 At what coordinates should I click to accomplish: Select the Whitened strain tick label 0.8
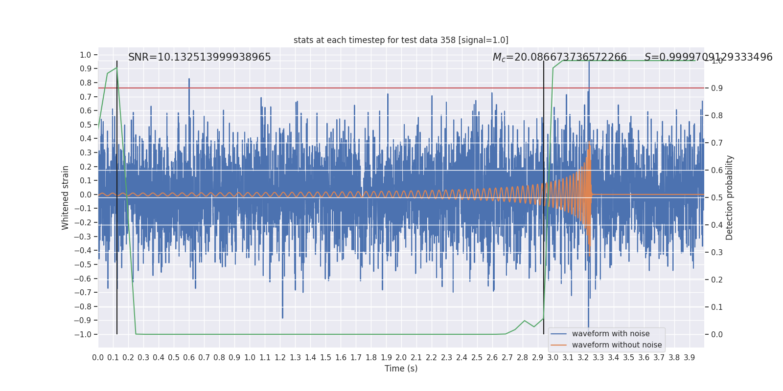(86, 83)
